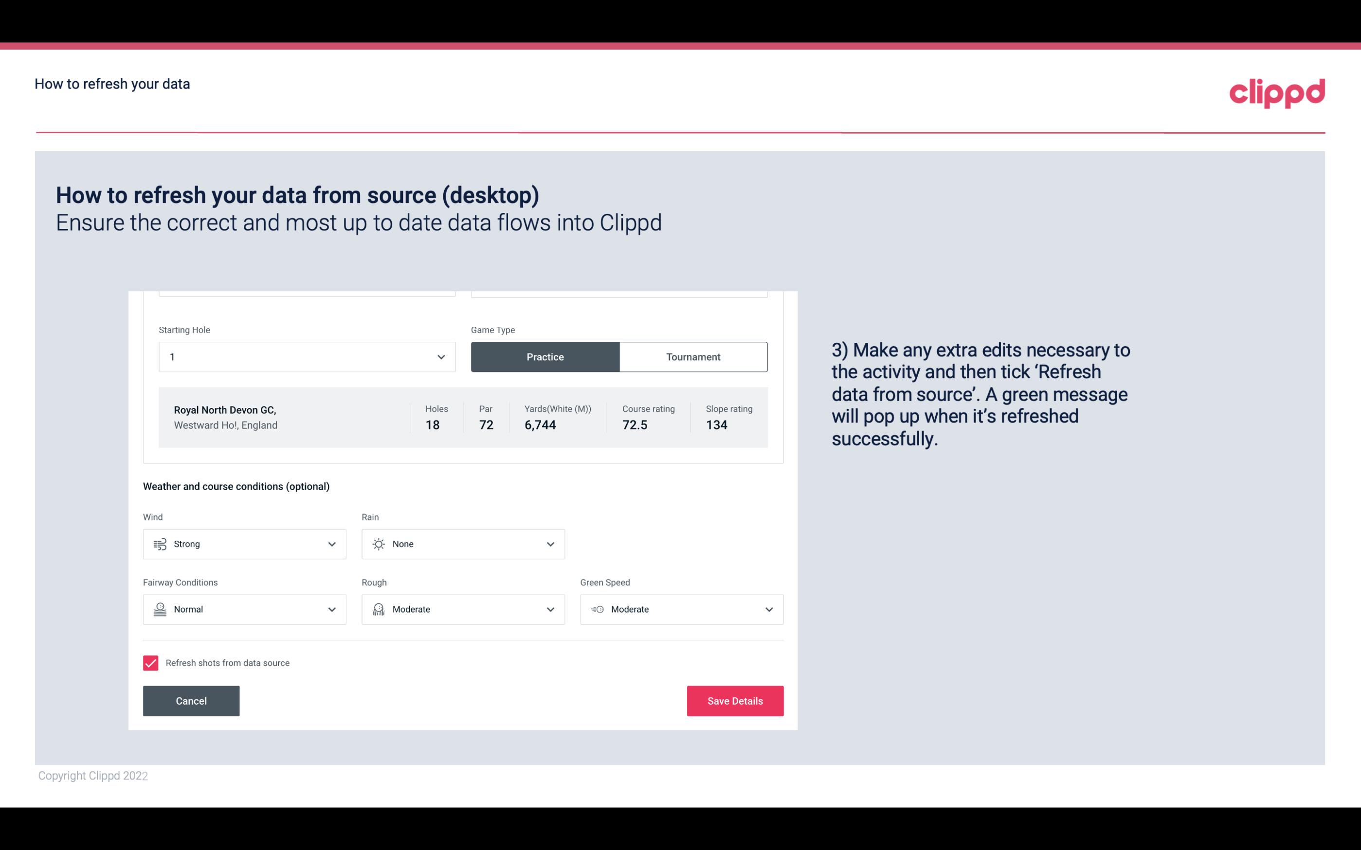1361x850 pixels.
Task: Select the Practice game type toggle
Action: coord(545,356)
